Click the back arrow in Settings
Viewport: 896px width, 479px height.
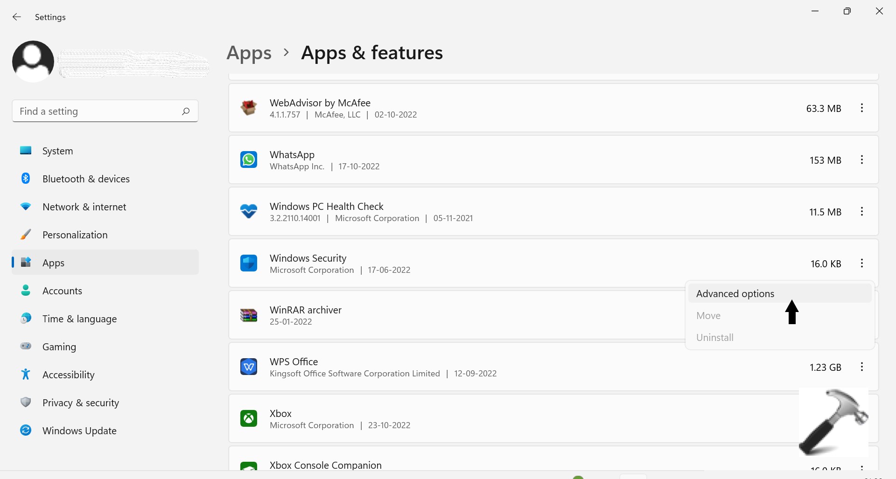click(x=17, y=17)
